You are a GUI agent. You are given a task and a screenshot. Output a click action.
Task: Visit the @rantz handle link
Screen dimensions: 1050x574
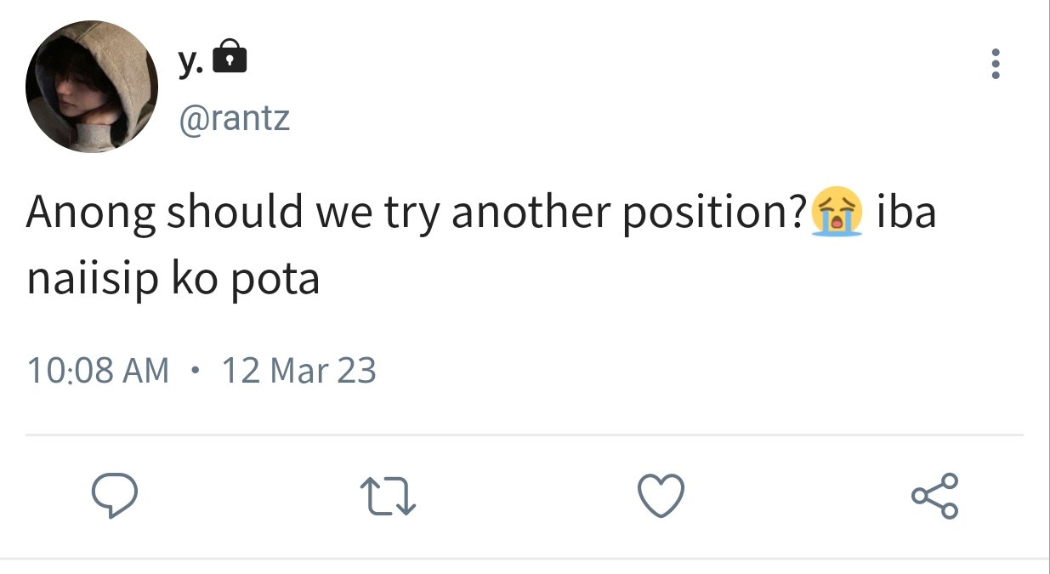pos(234,118)
